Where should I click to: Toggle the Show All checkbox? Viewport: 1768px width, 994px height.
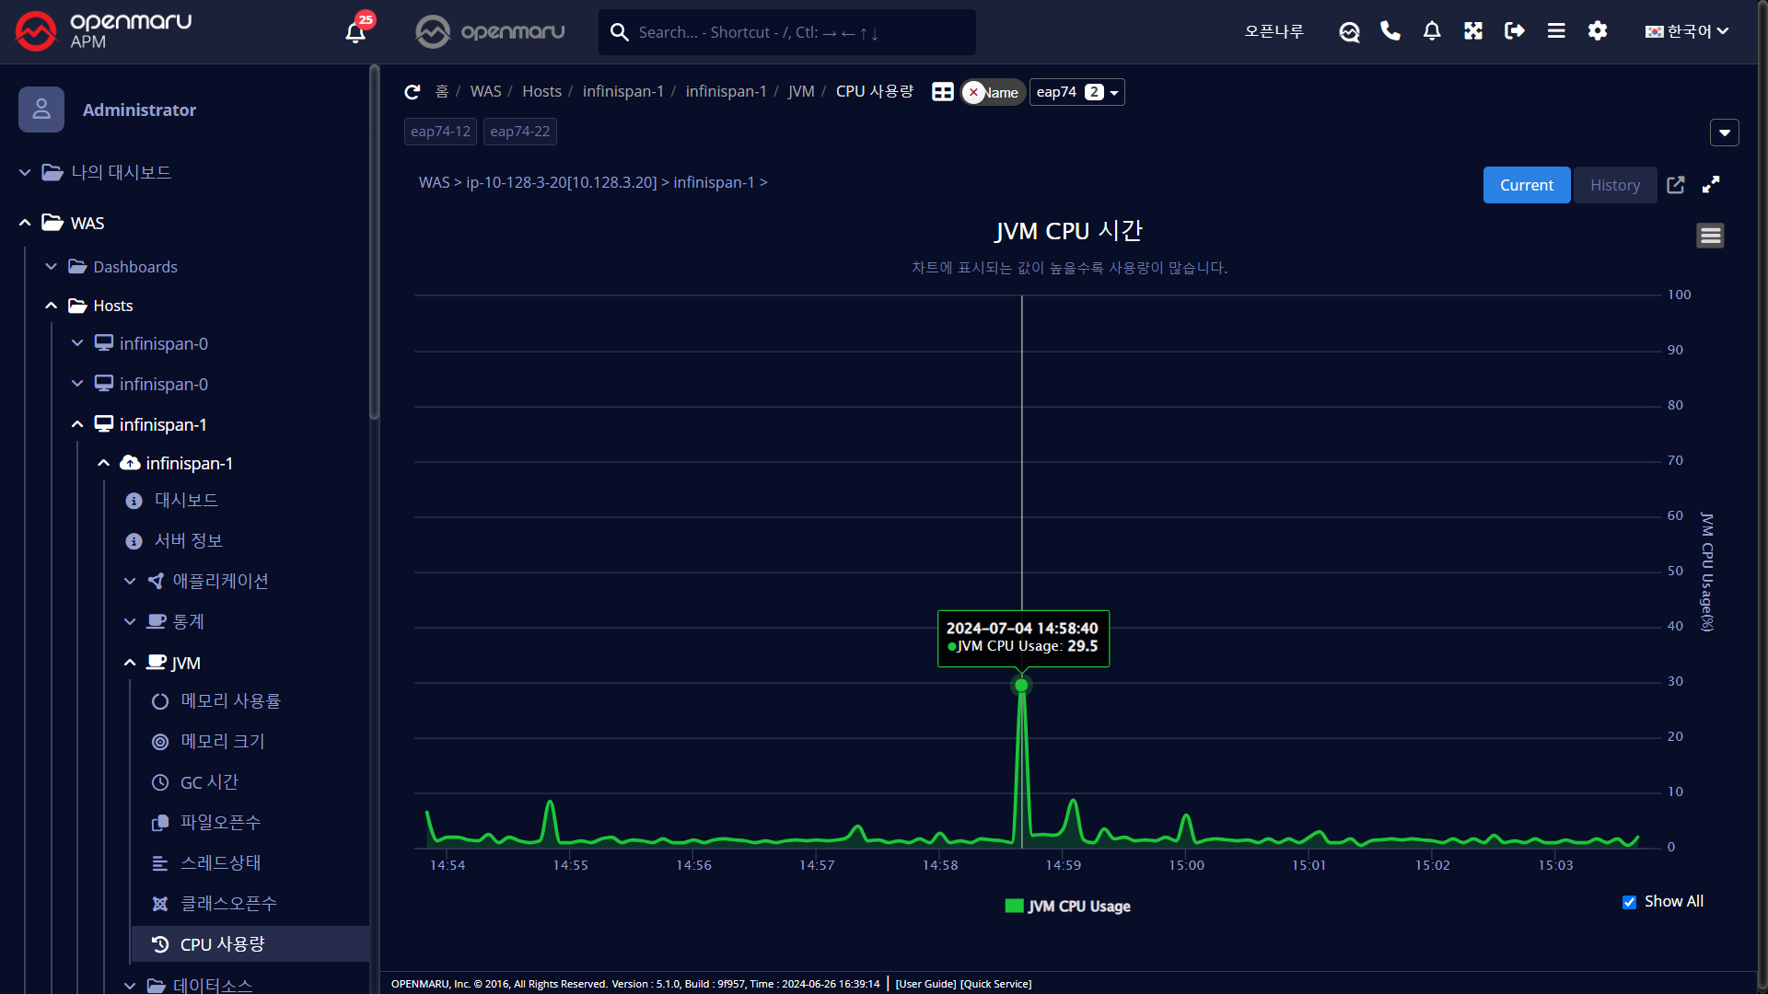(x=1630, y=902)
